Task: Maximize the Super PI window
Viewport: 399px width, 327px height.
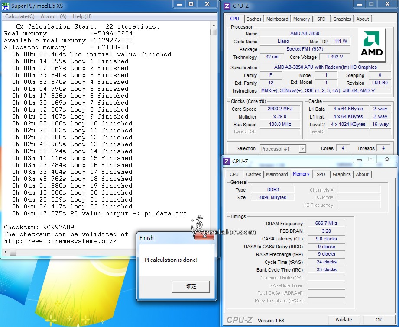Action: point(191,4)
